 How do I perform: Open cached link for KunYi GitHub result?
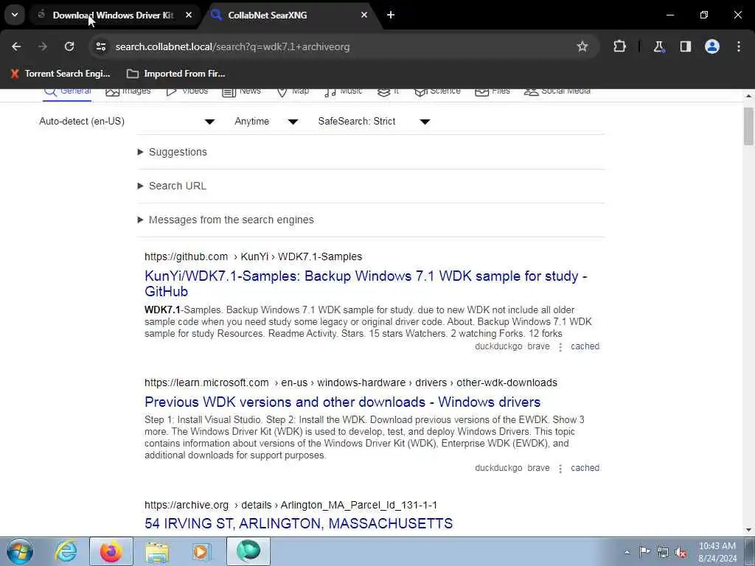(585, 346)
